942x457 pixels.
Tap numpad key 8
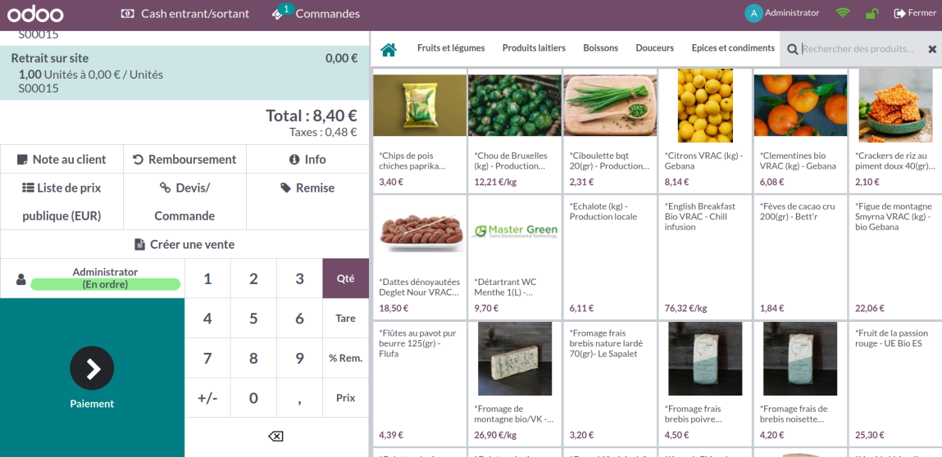(253, 359)
